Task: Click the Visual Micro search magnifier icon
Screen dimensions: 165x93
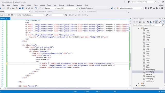Action: [47, 15]
